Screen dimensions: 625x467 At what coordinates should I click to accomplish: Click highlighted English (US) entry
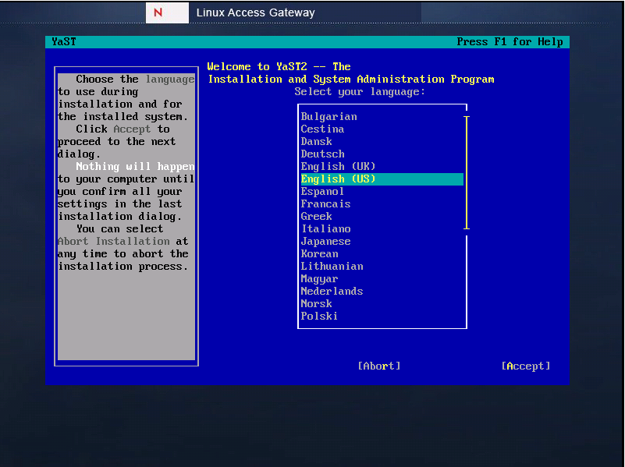pos(382,179)
